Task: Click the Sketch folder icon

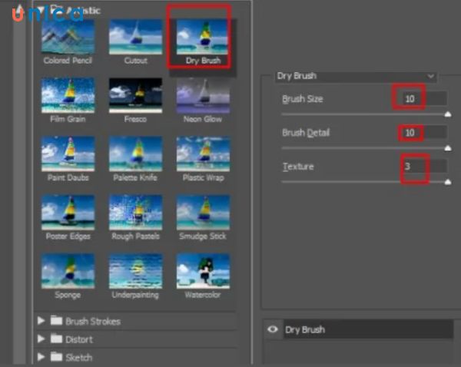Action: [56, 357]
